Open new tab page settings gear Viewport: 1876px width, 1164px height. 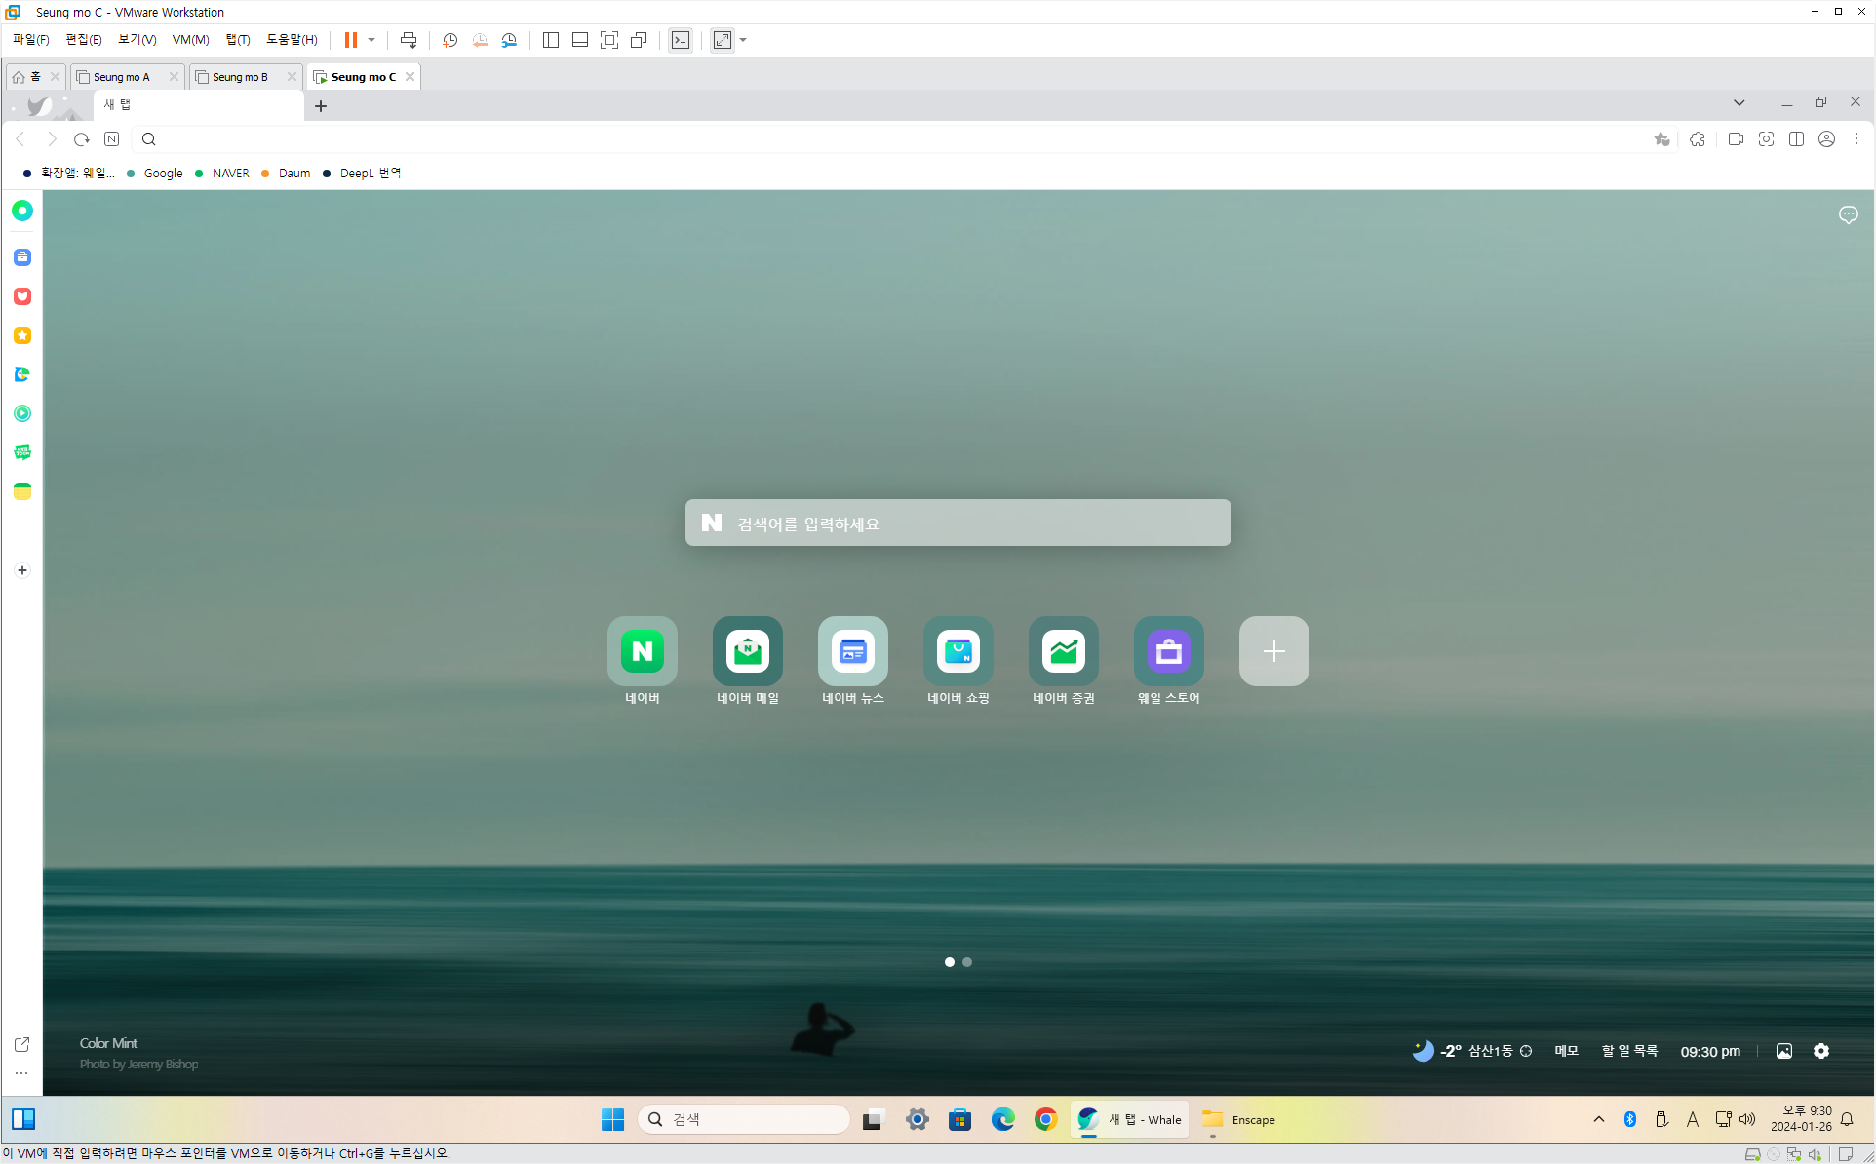(1821, 1051)
